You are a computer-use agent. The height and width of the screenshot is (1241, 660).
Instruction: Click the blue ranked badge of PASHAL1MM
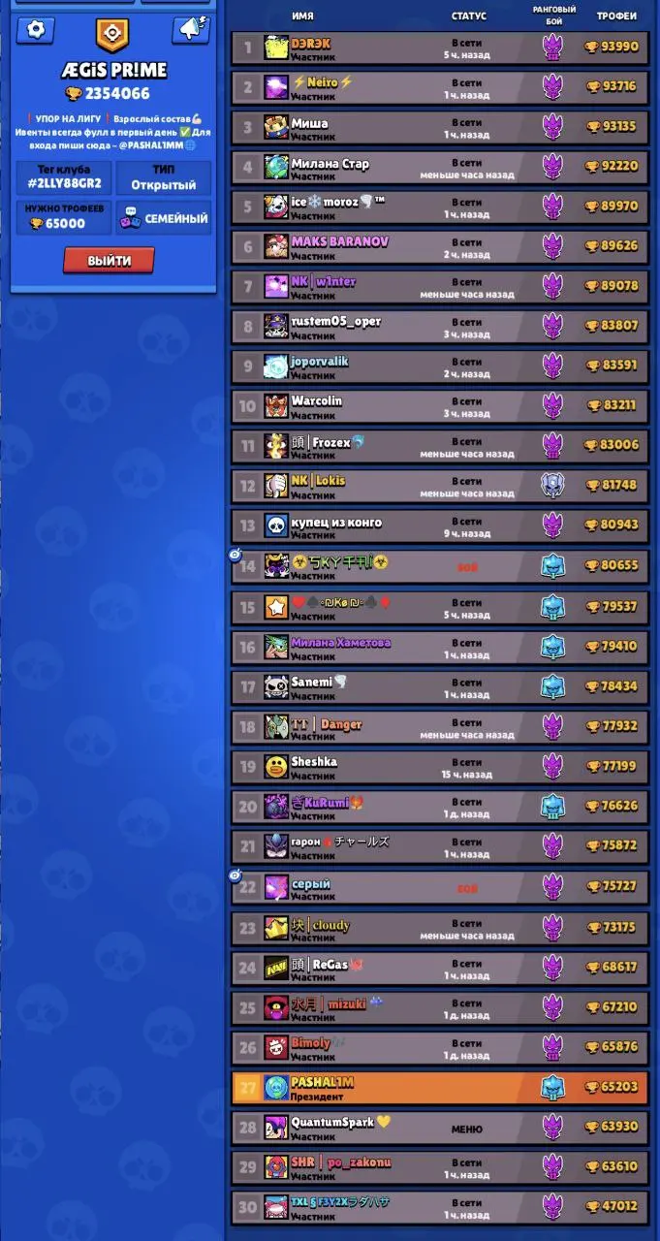click(x=552, y=1087)
